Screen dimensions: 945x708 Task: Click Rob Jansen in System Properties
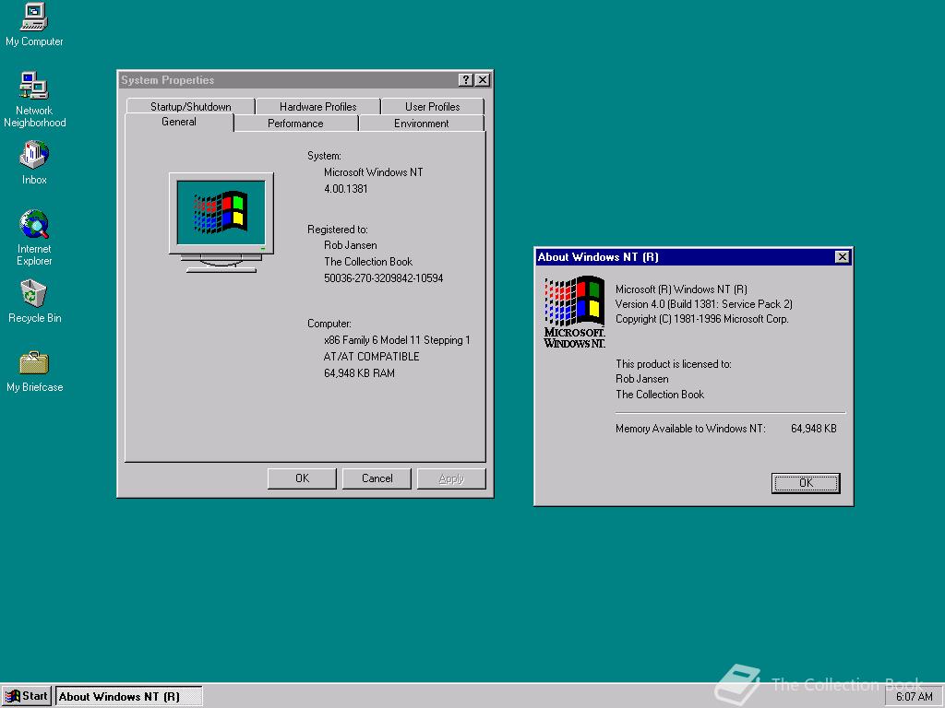point(350,245)
